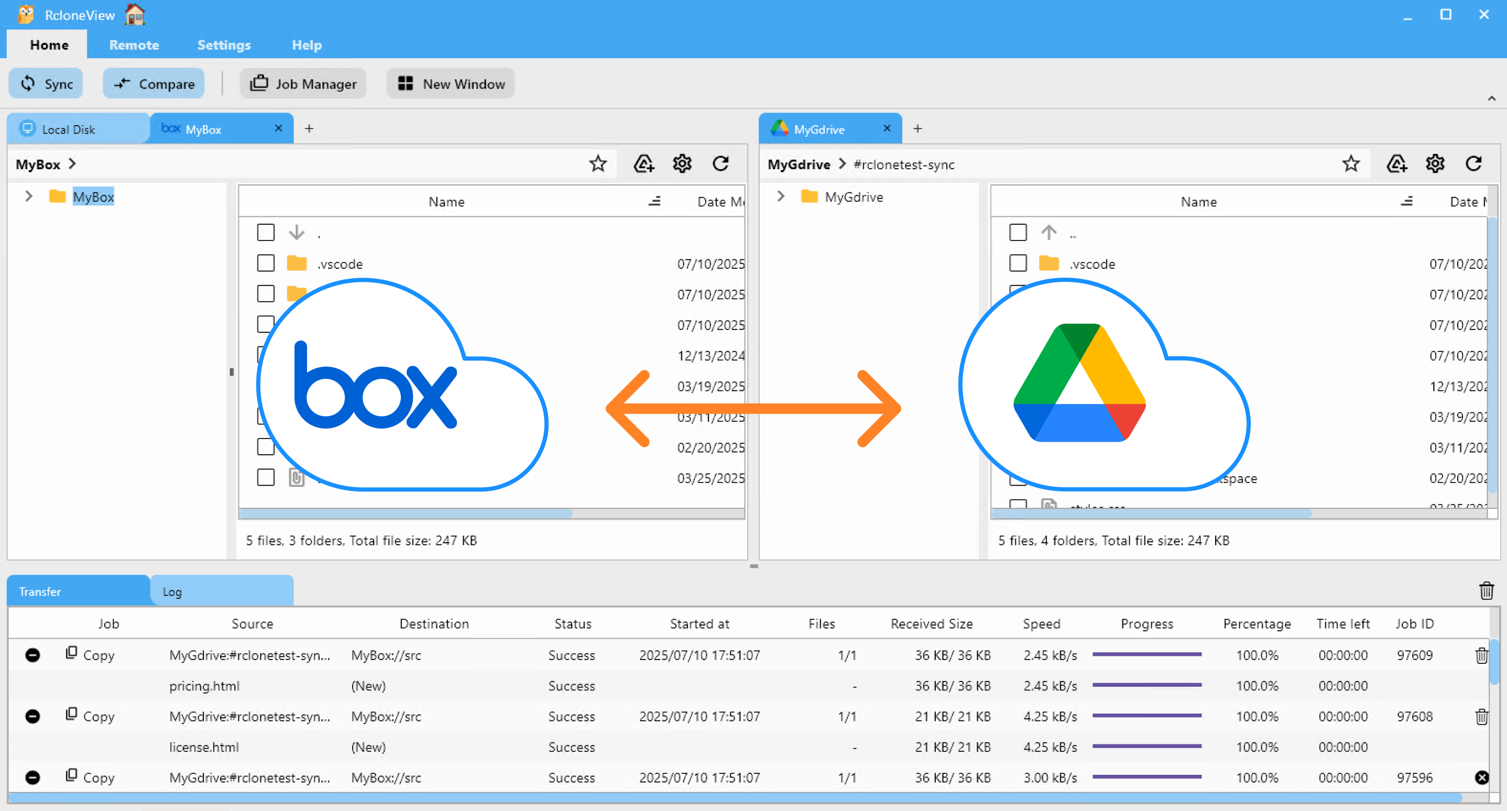The height and width of the screenshot is (811, 1507).
Task: Refresh the MyGdrive file listing
Action: (1473, 164)
